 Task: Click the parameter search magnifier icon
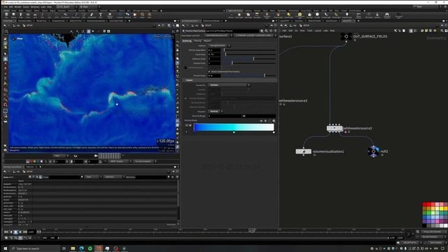click(x=266, y=31)
